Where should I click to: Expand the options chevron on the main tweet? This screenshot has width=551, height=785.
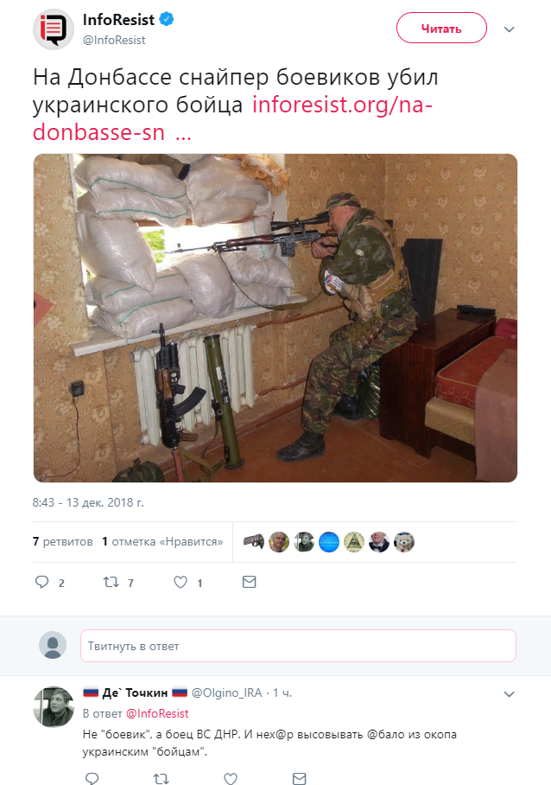click(509, 29)
